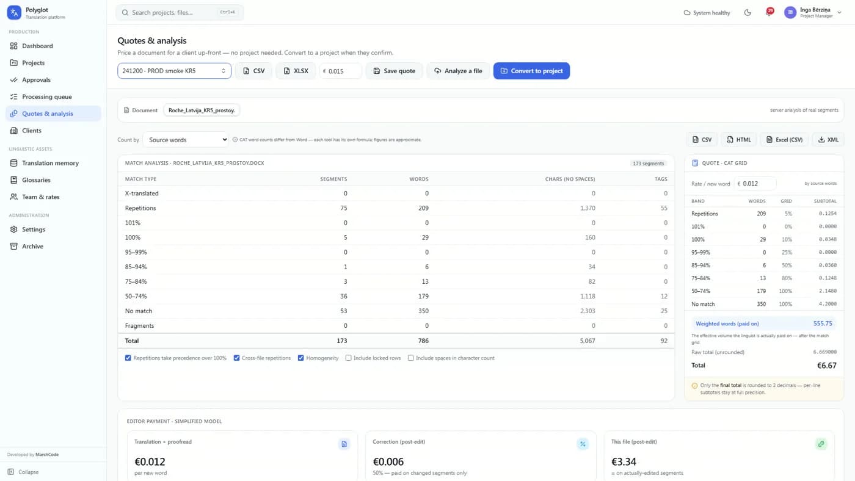Viewport: 855px width, 481px height.
Task: Edit the 0.015 euro rate field
Action: tap(341, 71)
